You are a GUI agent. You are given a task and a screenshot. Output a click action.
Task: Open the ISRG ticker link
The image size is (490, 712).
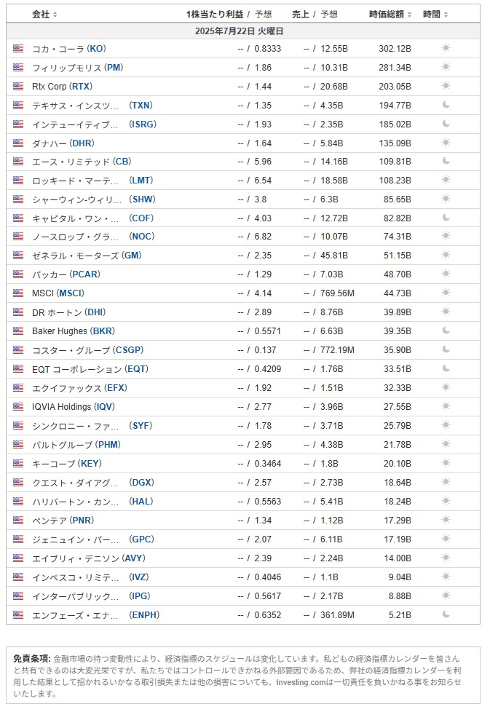[x=143, y=124]
